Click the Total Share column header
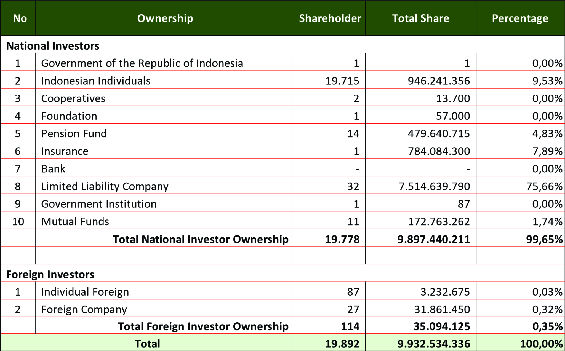Viewport: 565px width, 351px height. coord(420,18)
